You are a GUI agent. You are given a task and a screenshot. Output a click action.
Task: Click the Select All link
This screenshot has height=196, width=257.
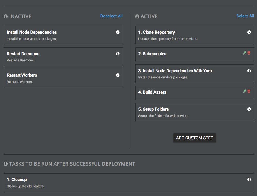(245, 16)
